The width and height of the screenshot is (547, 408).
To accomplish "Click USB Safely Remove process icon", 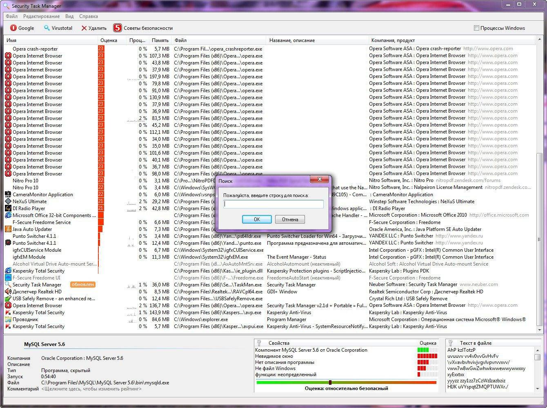I will (8, 298).
